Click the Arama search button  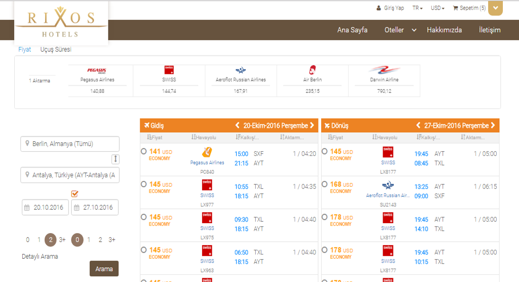(104, 269)
